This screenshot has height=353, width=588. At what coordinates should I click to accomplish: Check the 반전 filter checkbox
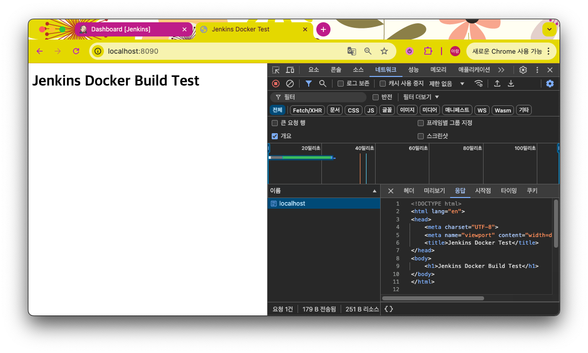click(376, 97)
